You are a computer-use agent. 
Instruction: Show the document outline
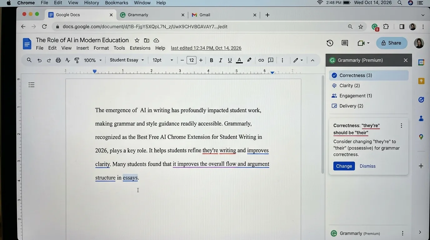pos(31,85)
